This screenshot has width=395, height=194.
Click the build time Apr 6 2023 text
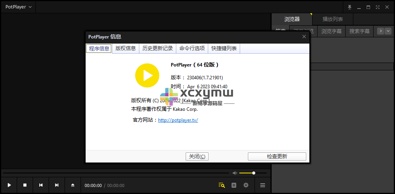tap(207, 87)
